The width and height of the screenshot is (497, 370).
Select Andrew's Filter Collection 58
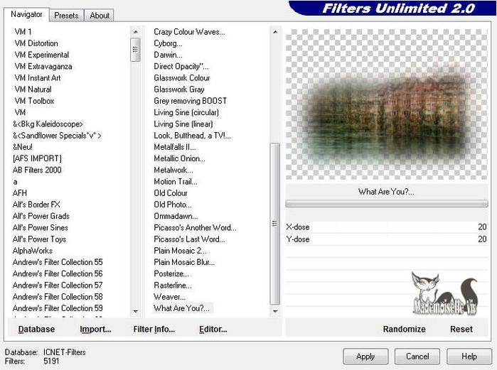point(58,297)
